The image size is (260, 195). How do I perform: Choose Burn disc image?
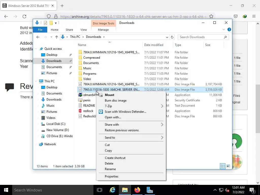116,101
